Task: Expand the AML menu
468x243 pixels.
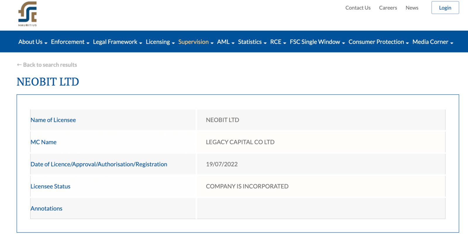Action: pyautogui.click(x=226, y=42)
